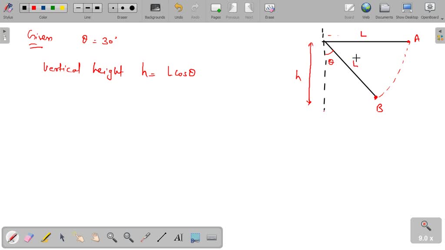The height and width of the screenshot is (250, 445).
Task: Expand the left library panel
Action: coord(4,30)
